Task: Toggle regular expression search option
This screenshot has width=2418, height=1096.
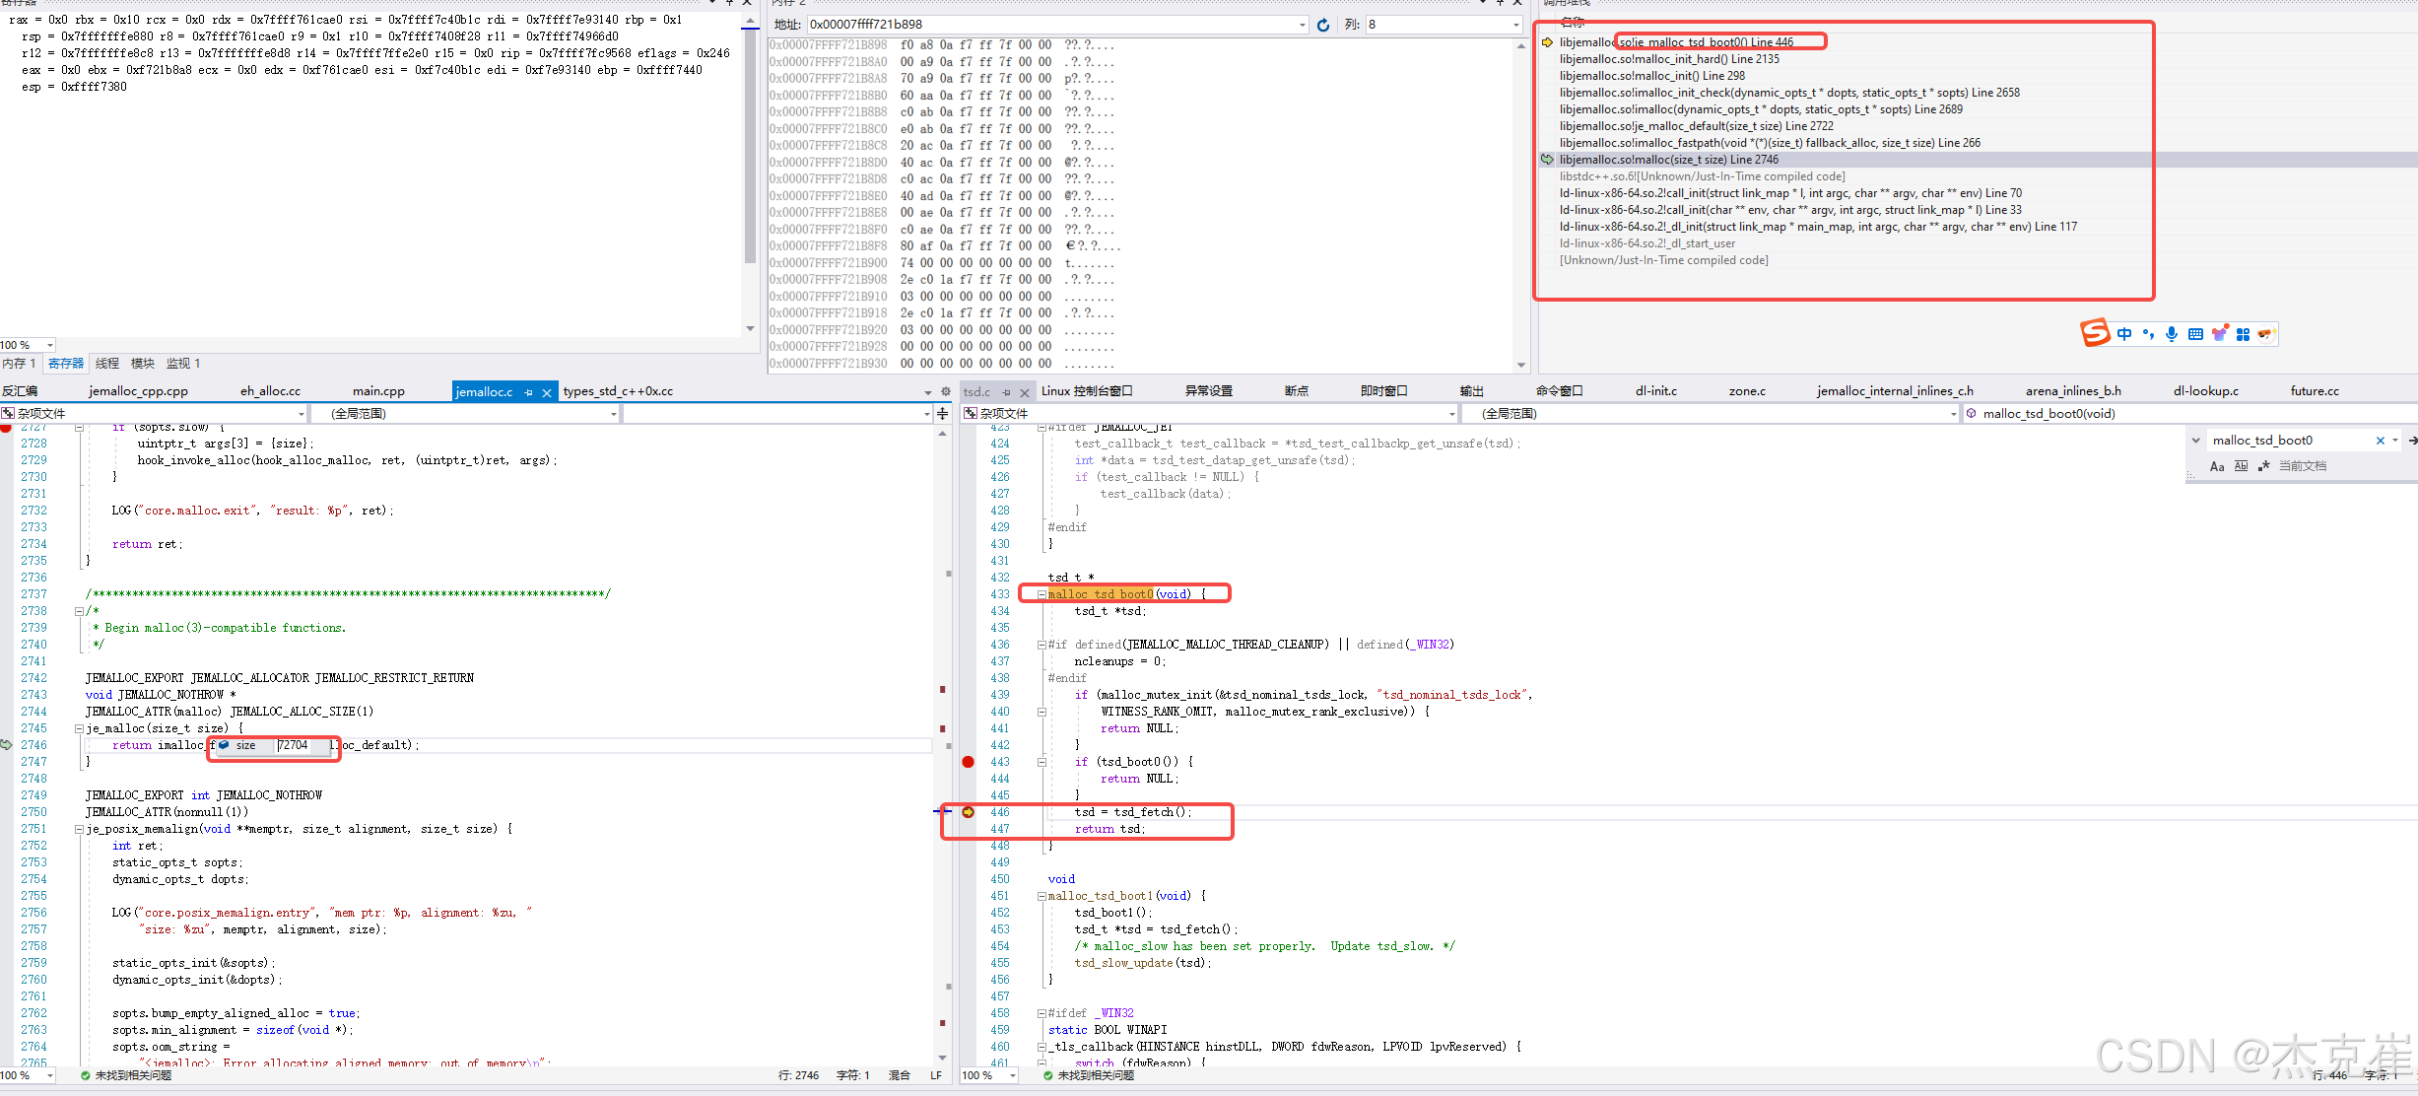Action: 2264,466
